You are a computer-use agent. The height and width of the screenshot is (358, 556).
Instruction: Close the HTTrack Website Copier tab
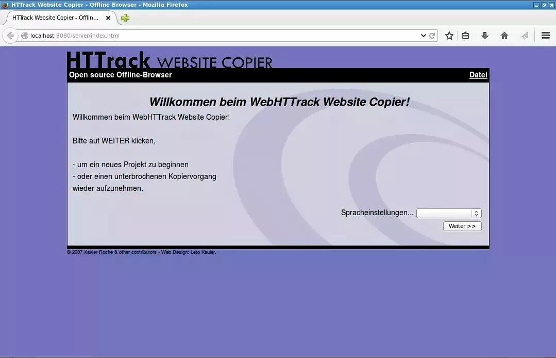pyautogui.click(x=108, y=18)
